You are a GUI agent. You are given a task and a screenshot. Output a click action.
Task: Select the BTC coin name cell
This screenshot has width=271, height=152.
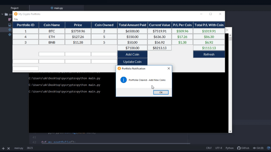click(x=52, y=31)
